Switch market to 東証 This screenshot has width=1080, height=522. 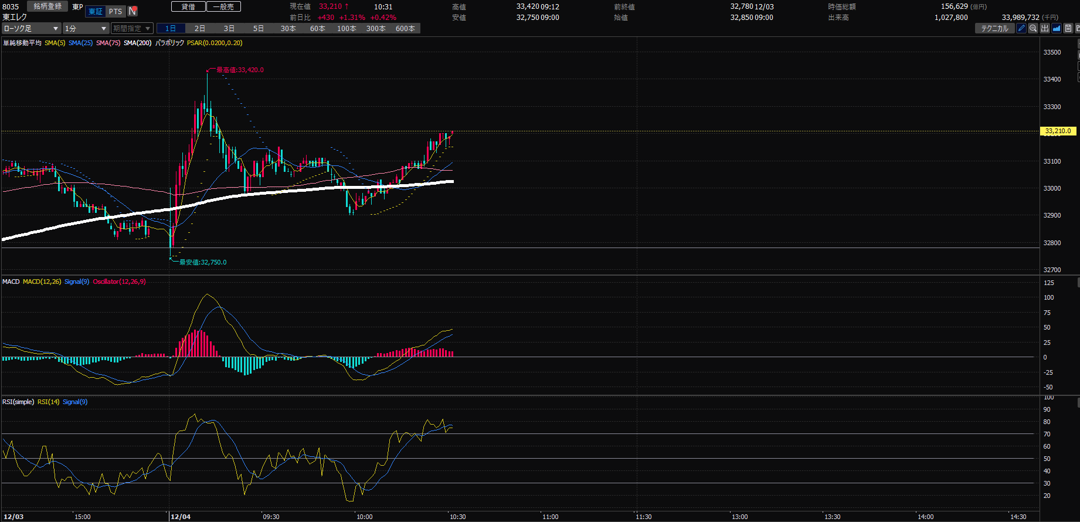pyautogui.click(x=96, y=11)
